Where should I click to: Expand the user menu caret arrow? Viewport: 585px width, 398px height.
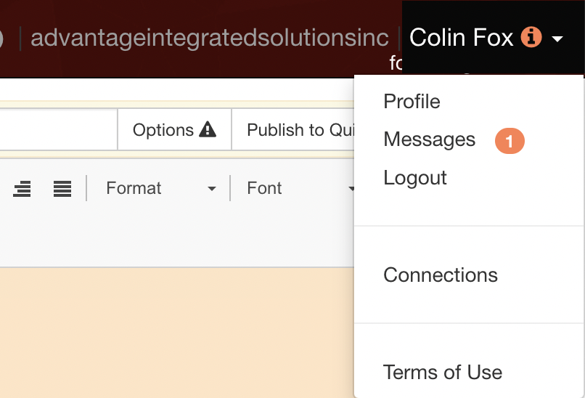click(x=557, y=38)
